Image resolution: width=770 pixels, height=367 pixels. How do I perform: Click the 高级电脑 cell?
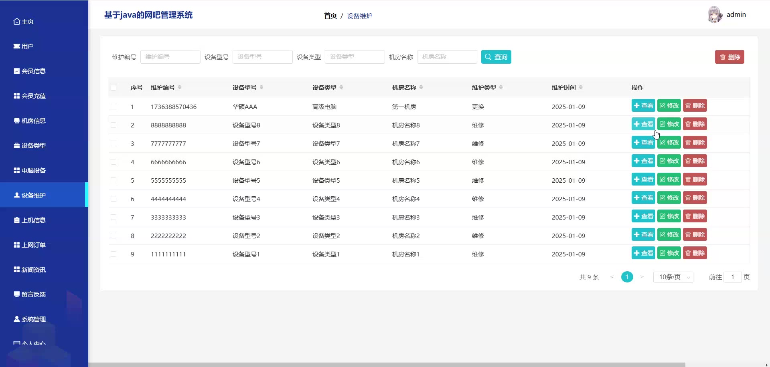324,107
